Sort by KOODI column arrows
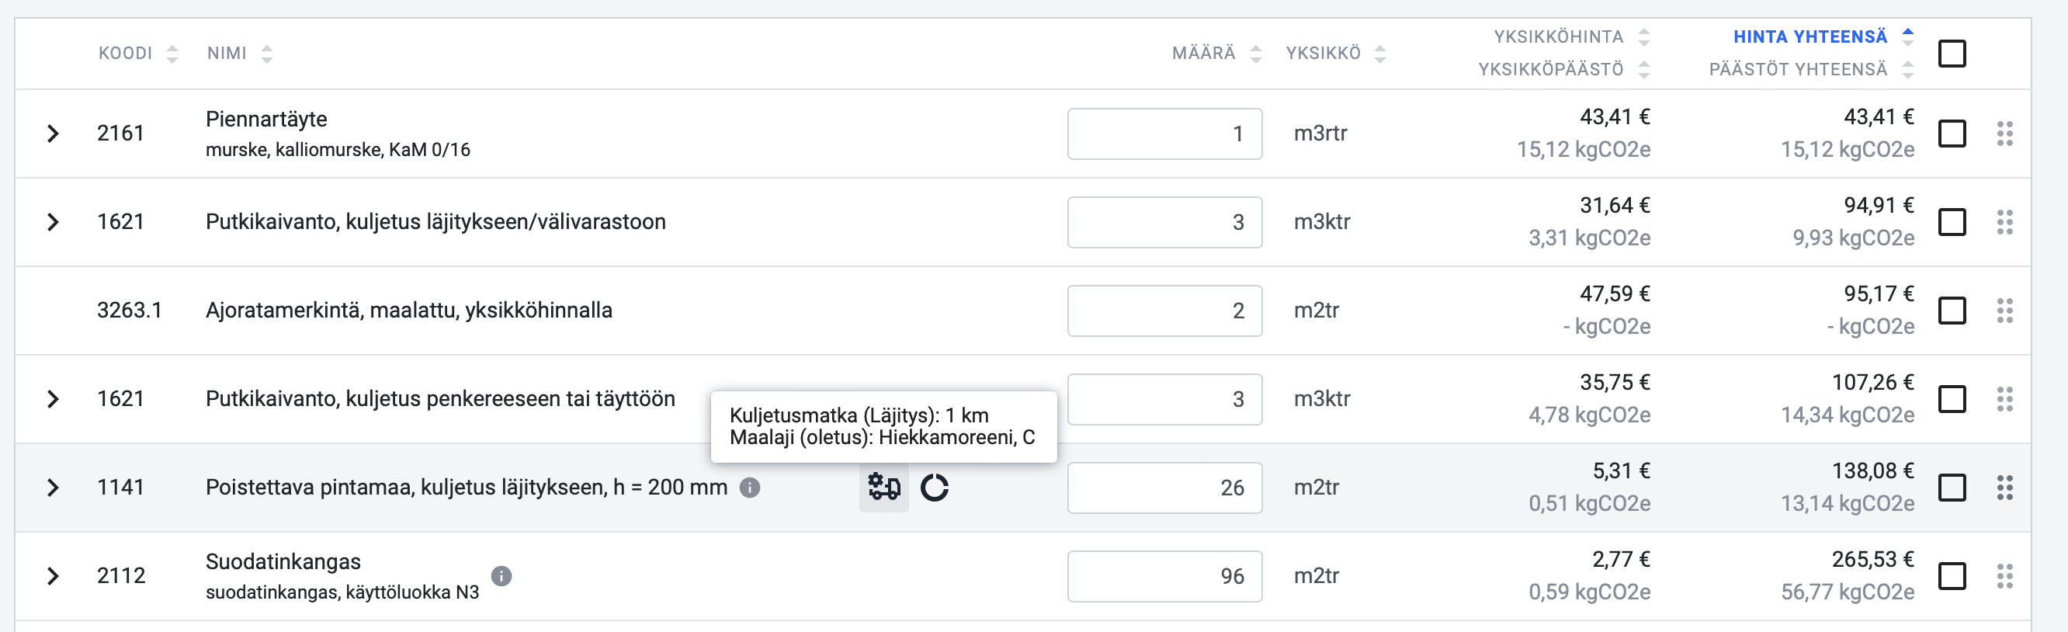The height and width of the screenshot is (632, 2068). [x=172, y=54]
